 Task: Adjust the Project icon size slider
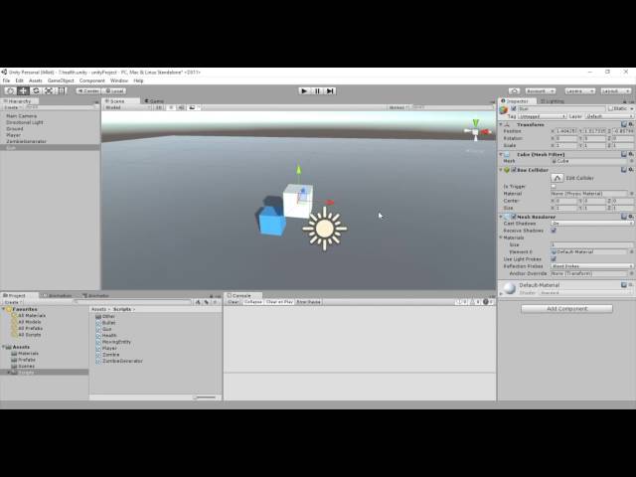(206, 397)
